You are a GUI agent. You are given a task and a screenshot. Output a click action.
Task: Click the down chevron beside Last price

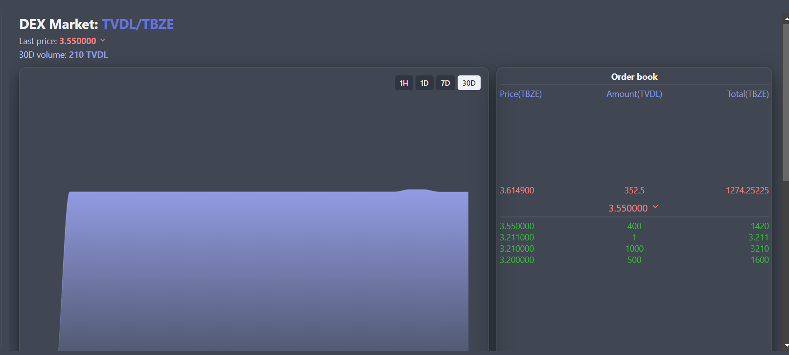pos(103,40)
